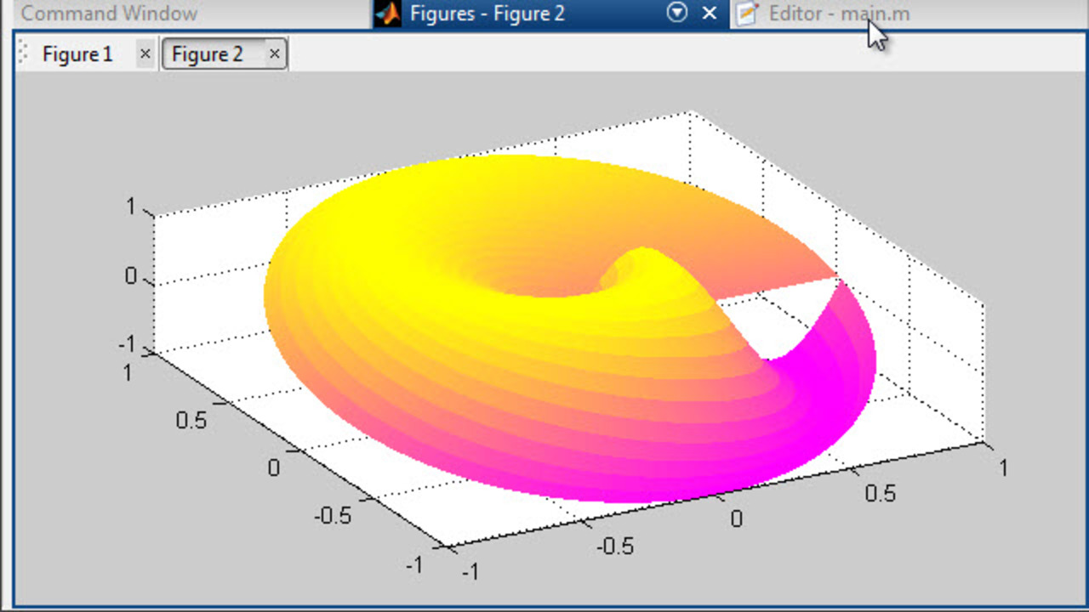Close the Figure 1 tab
The width and height of the screenshot is (1089, 612).
pyautogui.click(x=145, y=54)
